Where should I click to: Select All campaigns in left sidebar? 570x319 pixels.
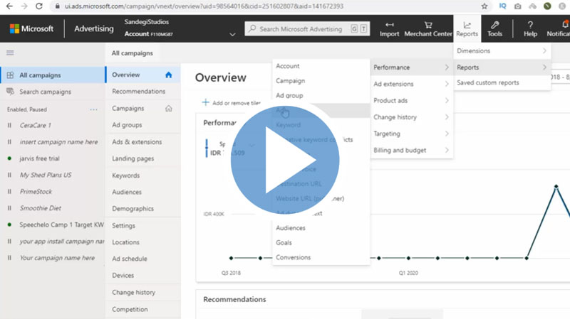[52, 75]
